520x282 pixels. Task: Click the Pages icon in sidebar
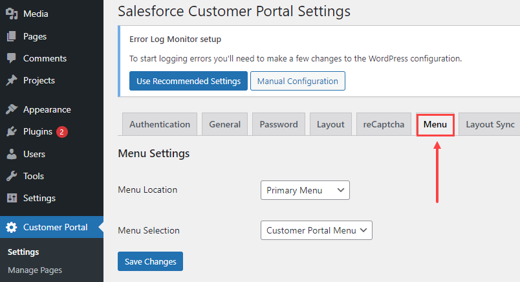point(12,36)
